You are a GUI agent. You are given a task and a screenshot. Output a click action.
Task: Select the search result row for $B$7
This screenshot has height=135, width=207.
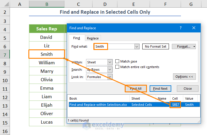pos(134,105)
